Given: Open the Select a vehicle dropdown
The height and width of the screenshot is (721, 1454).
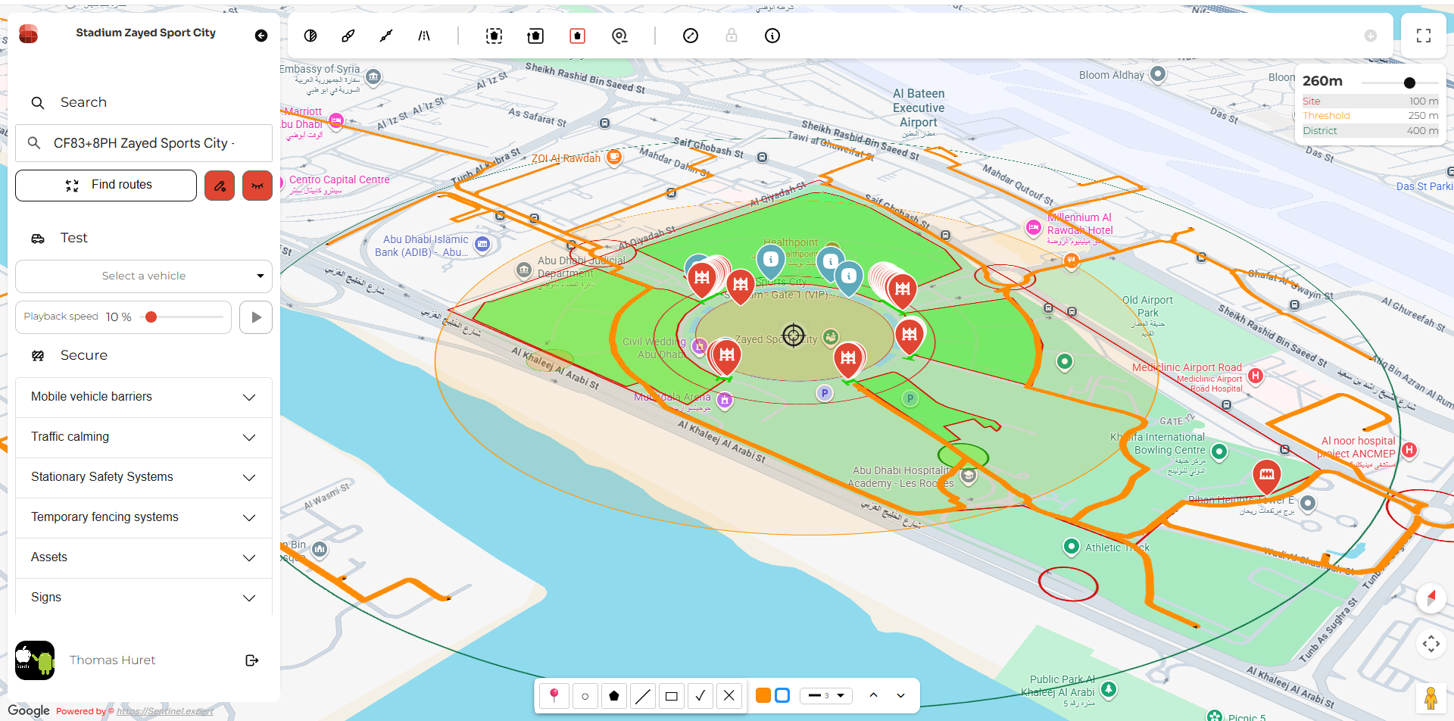Looking at the screenshot, I should (x=144, y=276).
